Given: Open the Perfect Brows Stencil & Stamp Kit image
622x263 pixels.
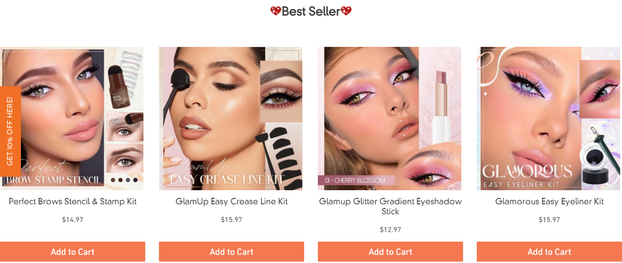Looking at the screenshot, I should 71,118.
